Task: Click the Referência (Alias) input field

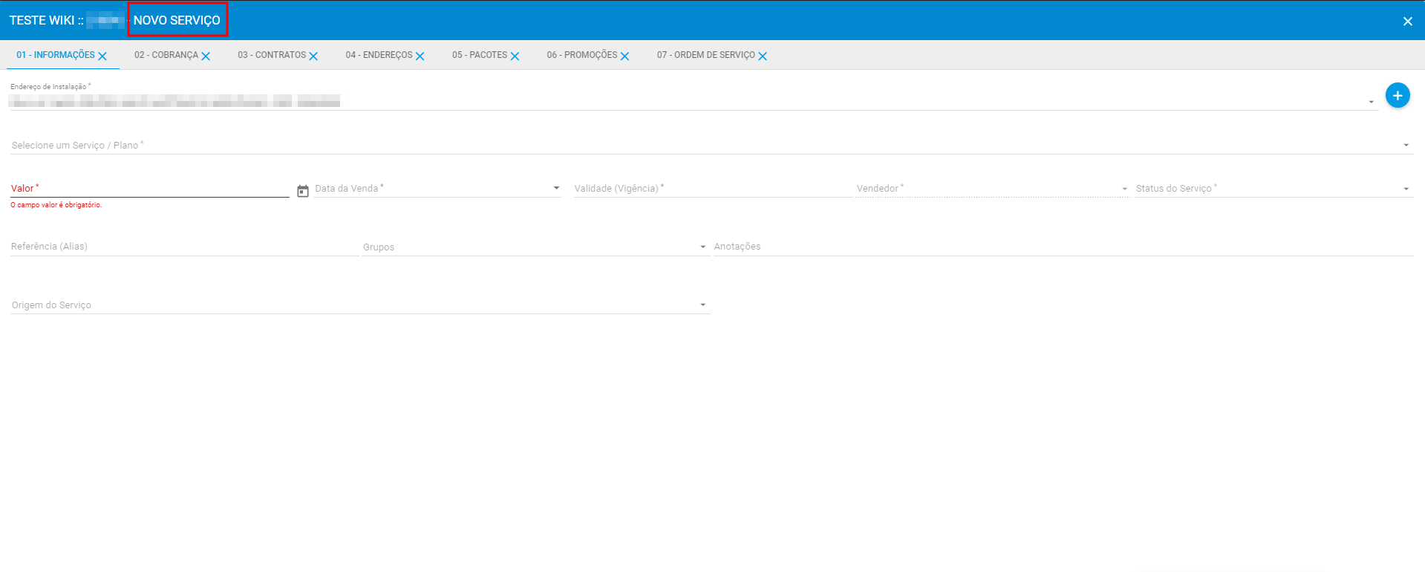Action: tap(184, 246)
